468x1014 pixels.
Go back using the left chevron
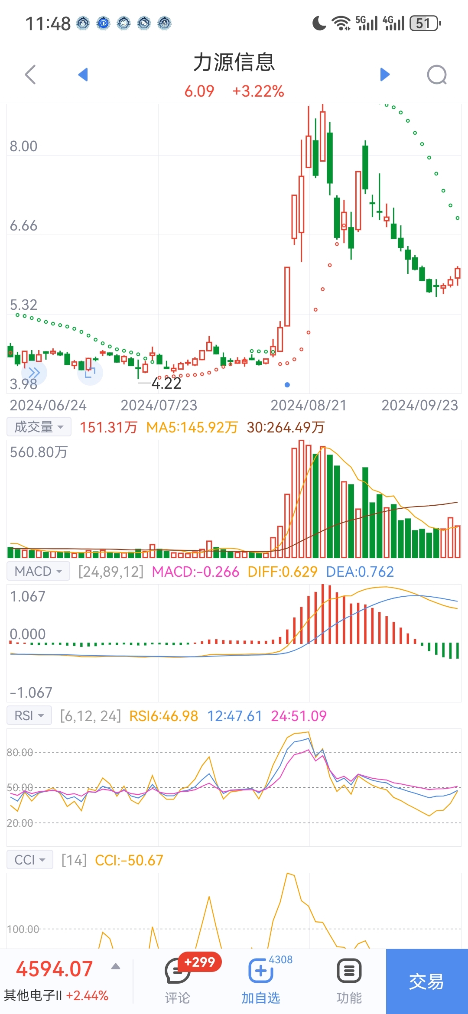tap(30, 75)
